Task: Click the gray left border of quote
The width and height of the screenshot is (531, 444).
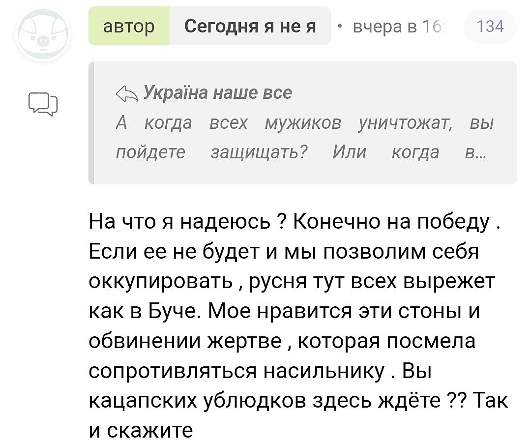Action: click(91, 123)
